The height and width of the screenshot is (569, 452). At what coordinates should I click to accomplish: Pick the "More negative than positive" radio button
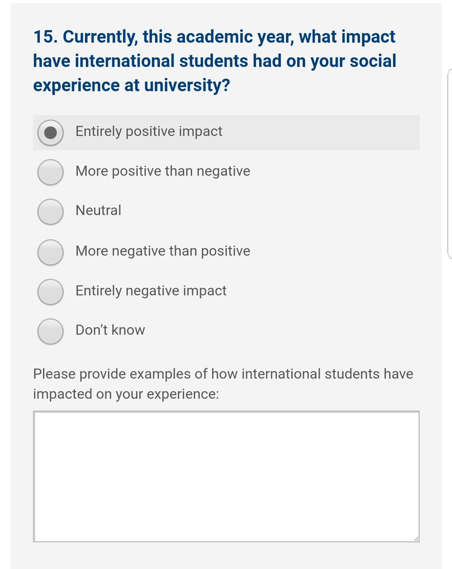pyautogui.click(x=50, y=252)
